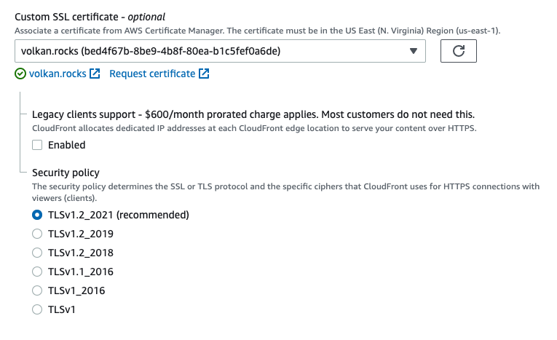The height and width of the screenshot is (340, 557).
Task: Select the TLSv1.2_2021 (recommended) radio button
Action: point(37,215)
